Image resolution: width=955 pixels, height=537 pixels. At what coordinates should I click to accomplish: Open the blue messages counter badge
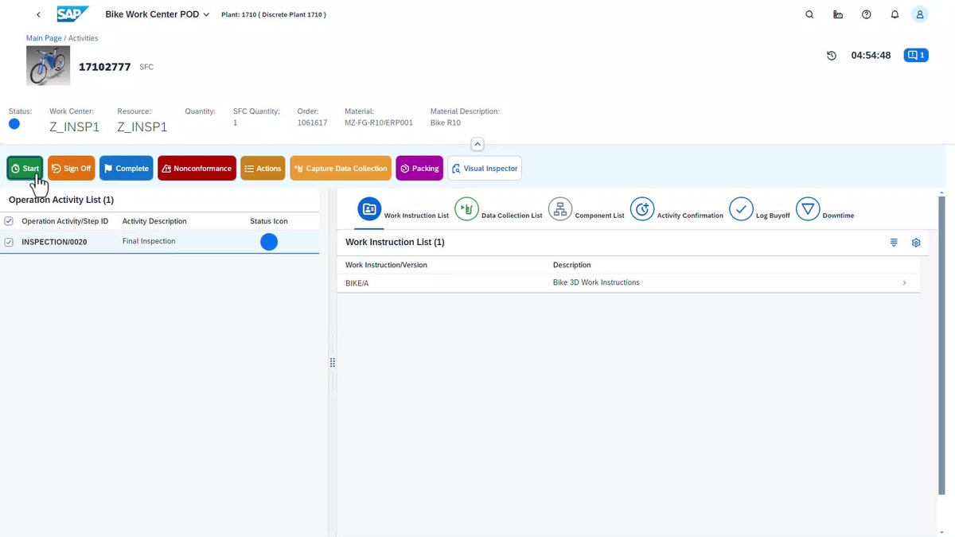pos(916,56)
